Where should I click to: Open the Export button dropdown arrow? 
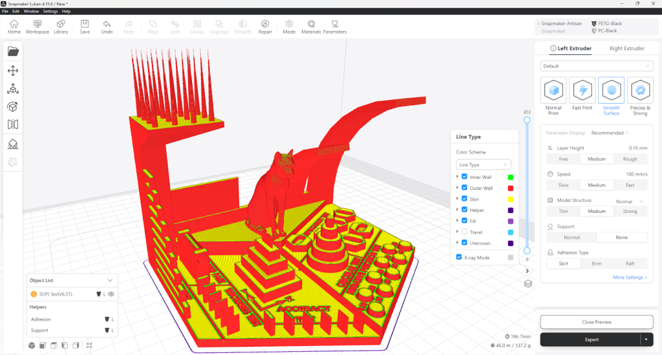click(646, 340)
